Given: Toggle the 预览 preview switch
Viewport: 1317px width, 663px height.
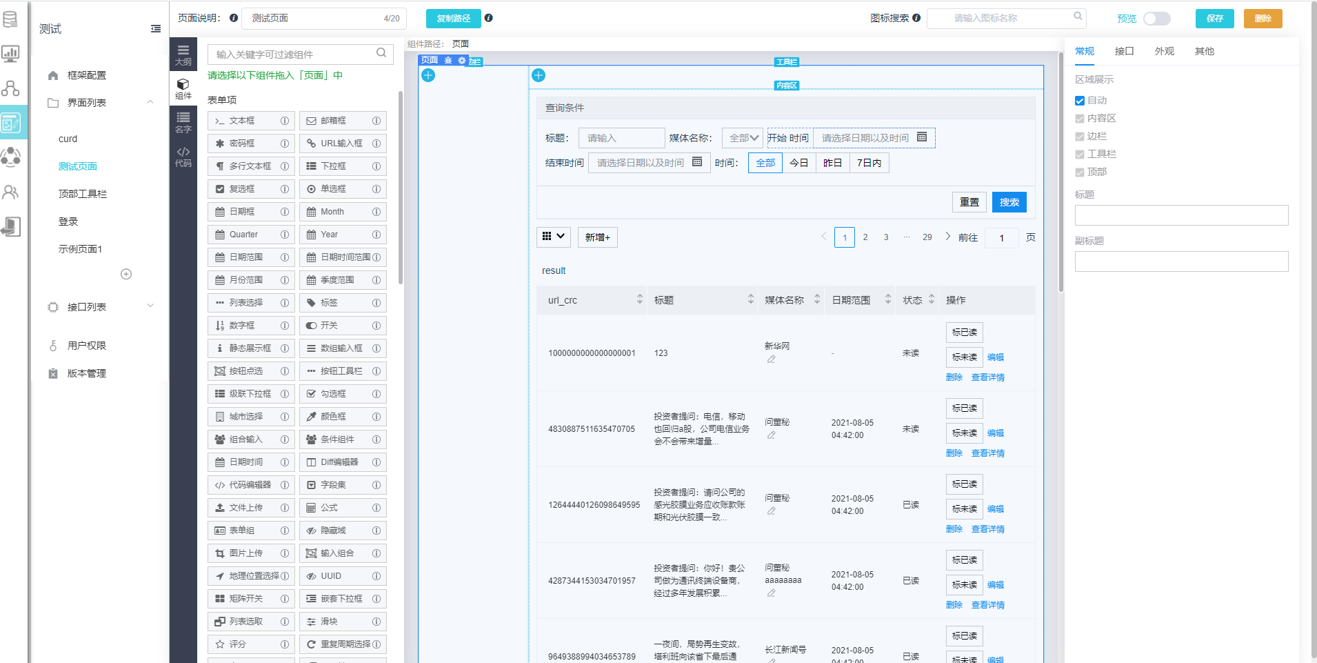Looking at the screenshot, I should (x=1156, y=19).
